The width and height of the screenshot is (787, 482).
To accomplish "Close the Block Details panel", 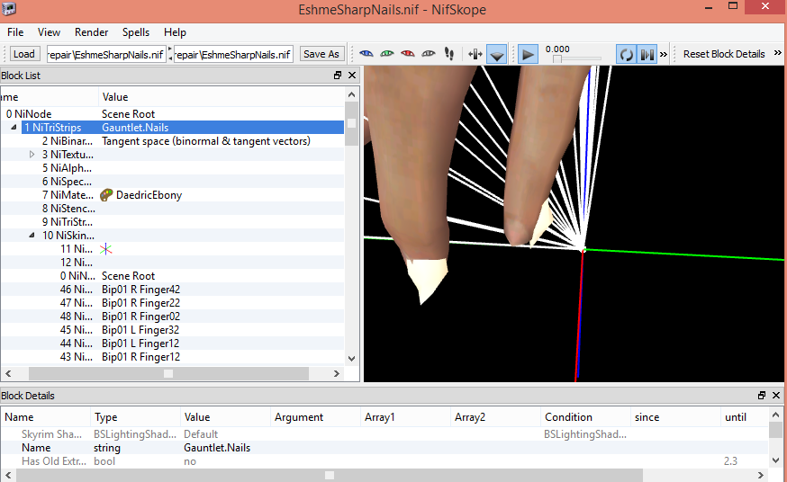I will tap(776, 396).
